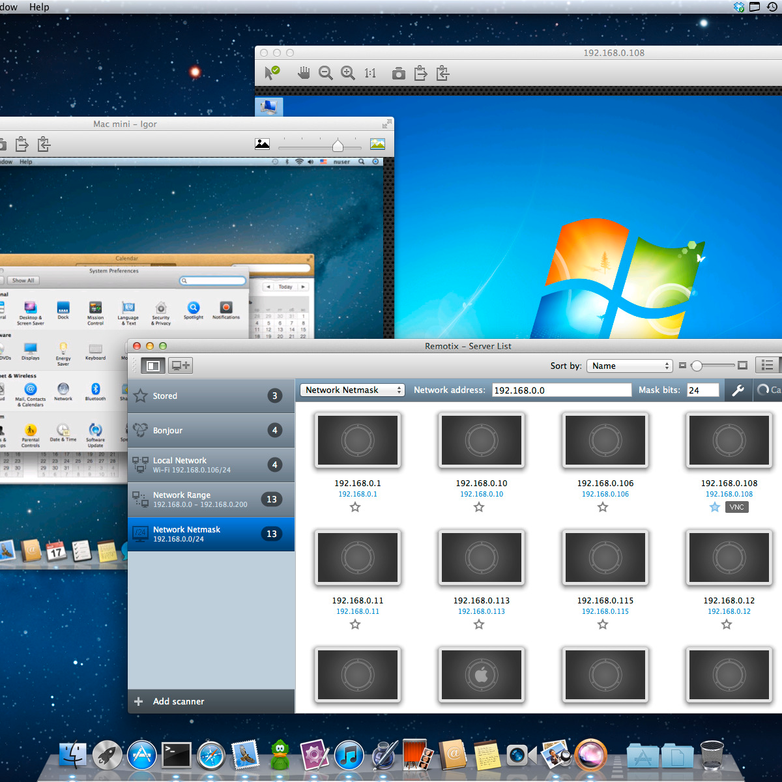Star the 192.168.0.10 server
The width and height of the screenshot is (782, 782).
point(479,507)
